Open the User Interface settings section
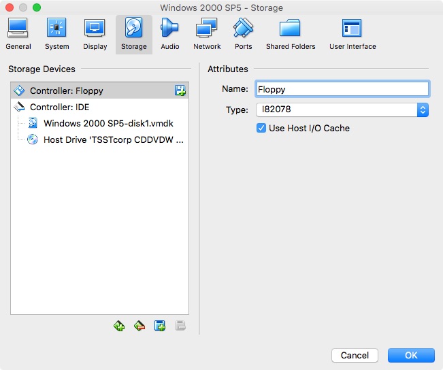 point(352,35)
